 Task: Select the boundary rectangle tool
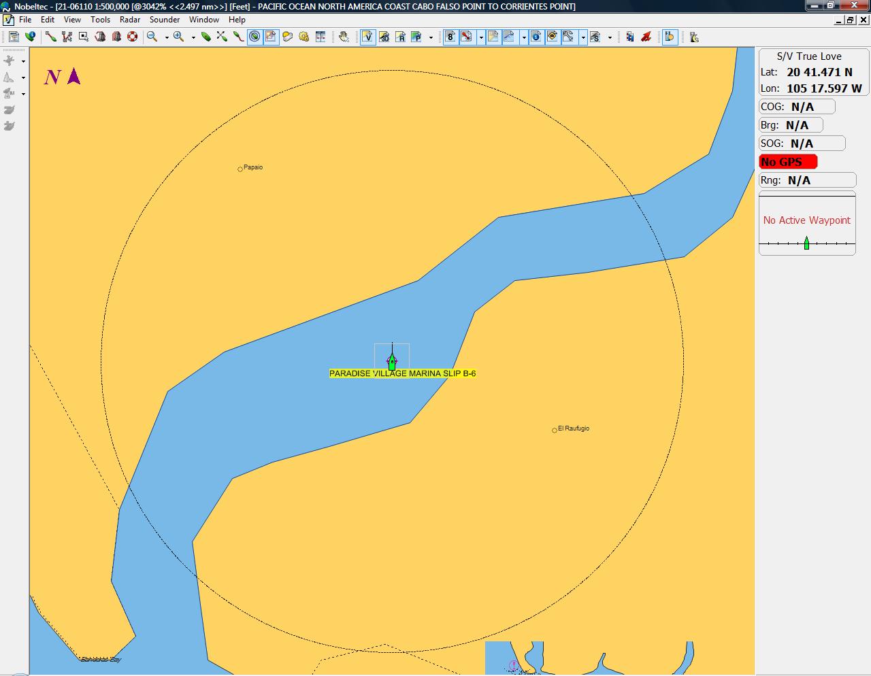point(84,37)
